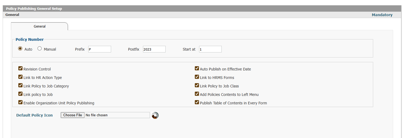Toggle Add Policies Contents to Left Menu
404x138 pixels.
[197, 94]
